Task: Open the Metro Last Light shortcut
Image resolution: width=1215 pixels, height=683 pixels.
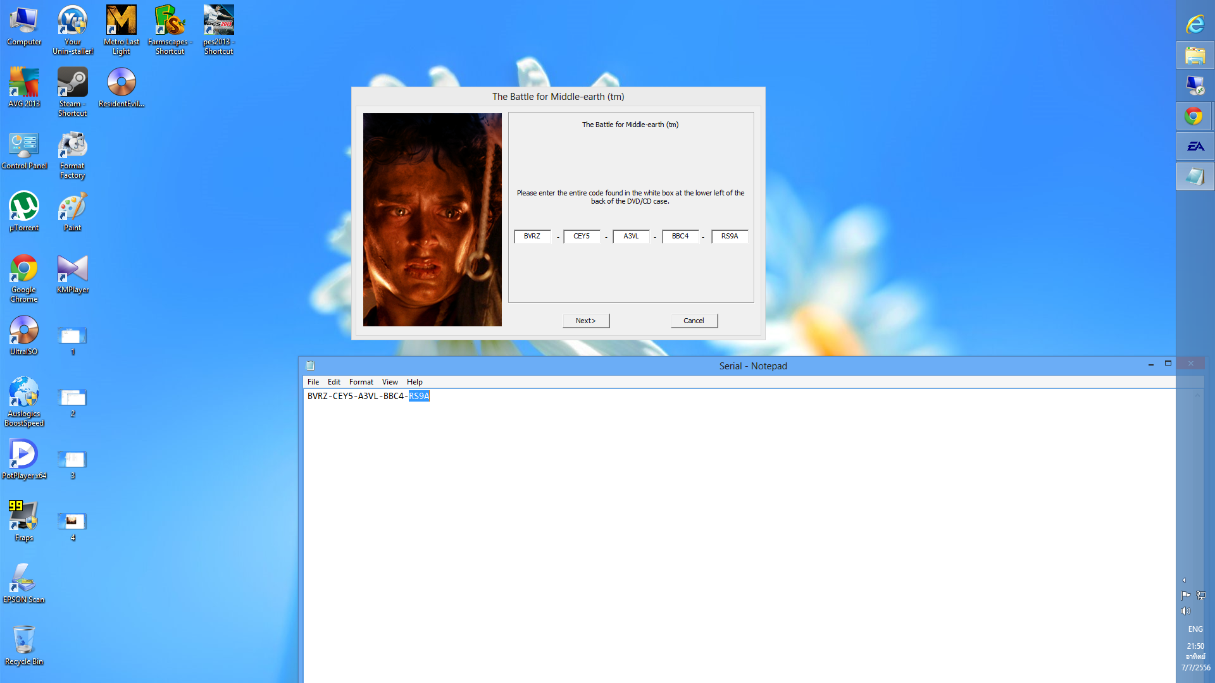Action: 121,22
